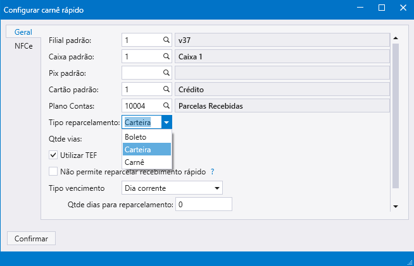
Task: Collapse the Tipo reparcelamento dropdown arrow
Action: (x=166, y=123)
